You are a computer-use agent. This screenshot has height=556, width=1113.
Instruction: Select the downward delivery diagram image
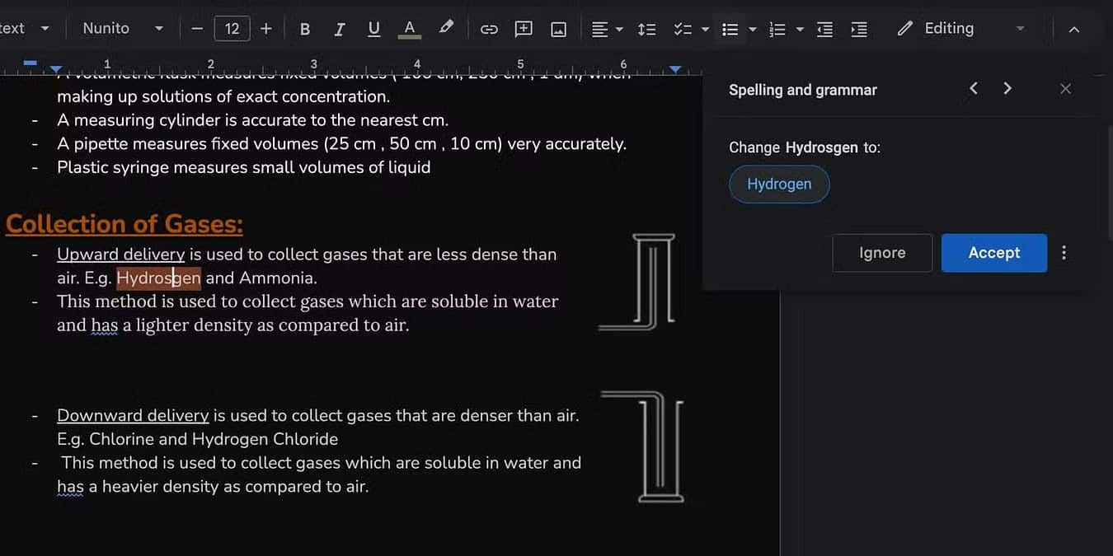643,446
